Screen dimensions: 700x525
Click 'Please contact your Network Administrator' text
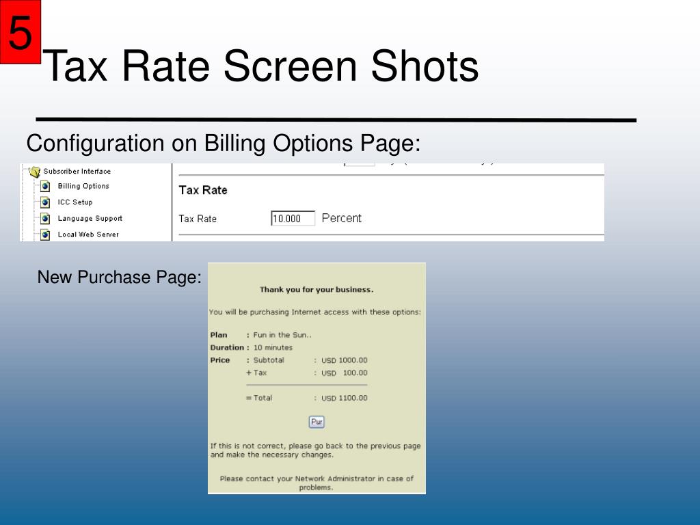(317, 483)
